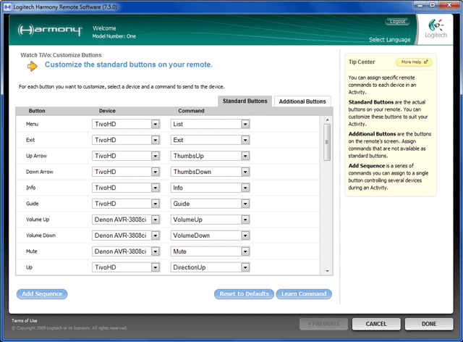The height and width of the screenshot is (342, 463).
Task: Open the Volume Down device dropdown
Action: [x=126, y=235]
